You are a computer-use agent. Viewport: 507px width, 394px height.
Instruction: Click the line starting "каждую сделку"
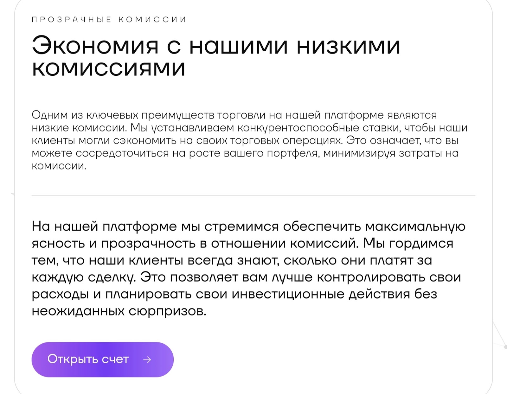tap(246, 277)
